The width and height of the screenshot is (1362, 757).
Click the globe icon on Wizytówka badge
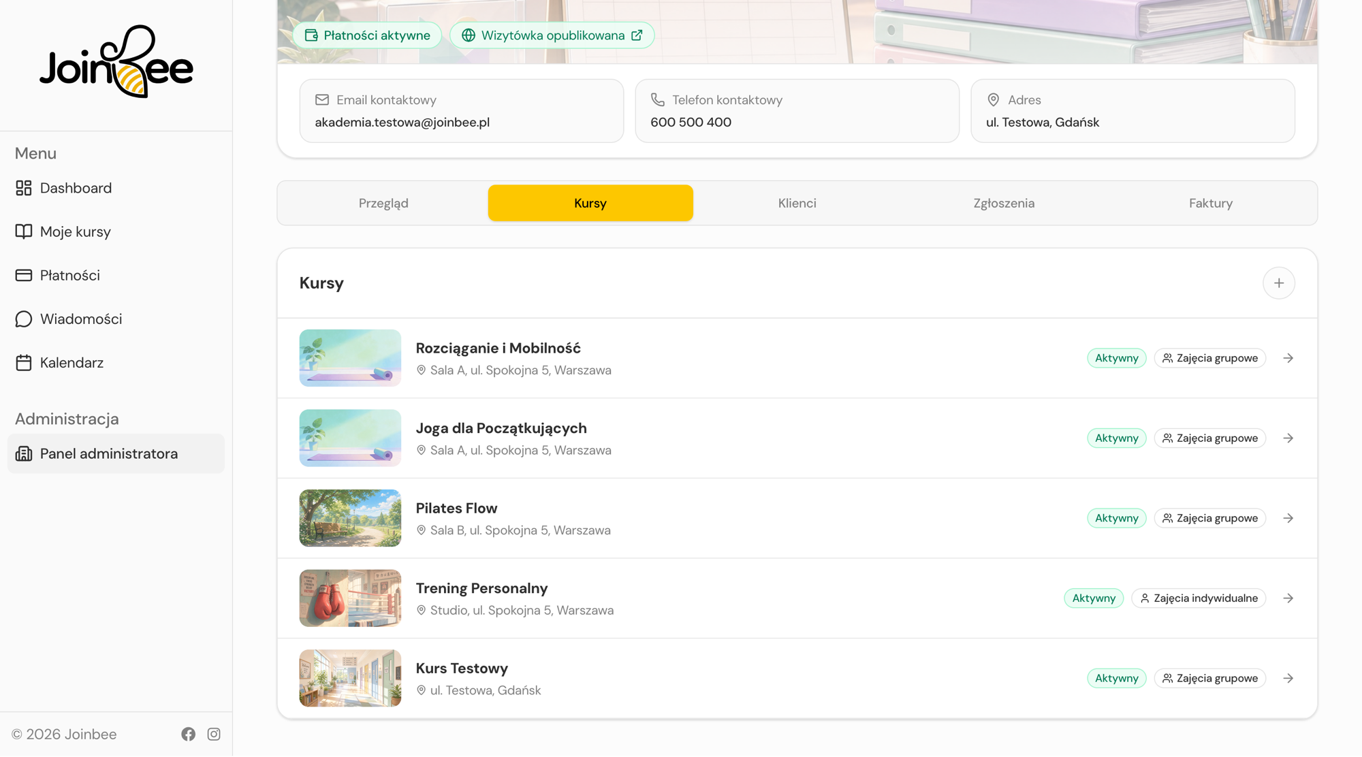click(x=469, y=35)
